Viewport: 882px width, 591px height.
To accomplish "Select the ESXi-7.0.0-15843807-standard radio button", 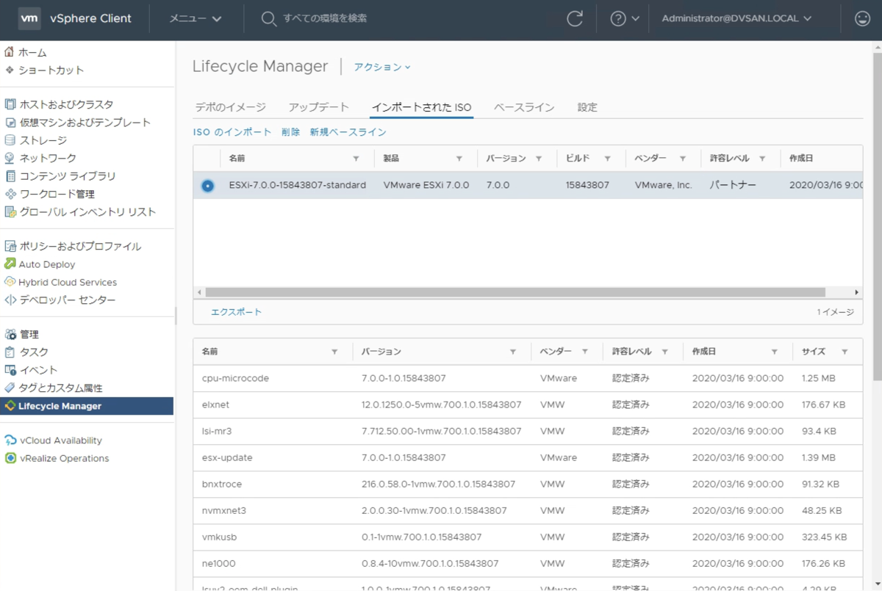I will point(207,185).
